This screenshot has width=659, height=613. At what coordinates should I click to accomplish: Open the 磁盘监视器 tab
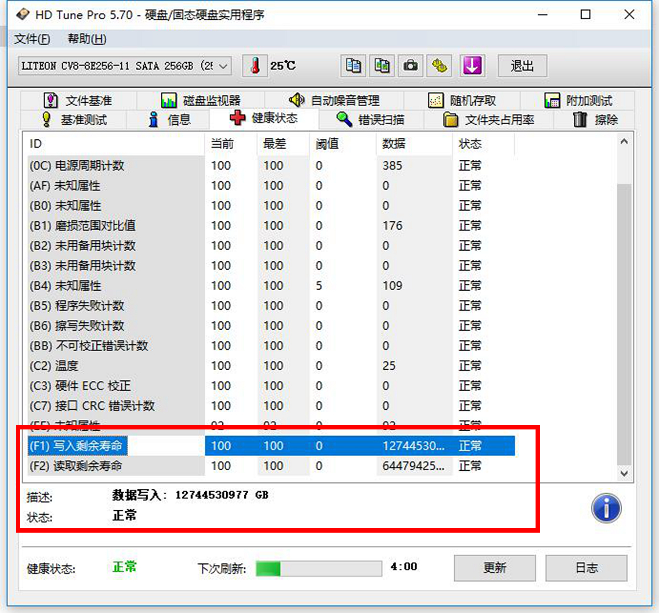tap(201, 101)
